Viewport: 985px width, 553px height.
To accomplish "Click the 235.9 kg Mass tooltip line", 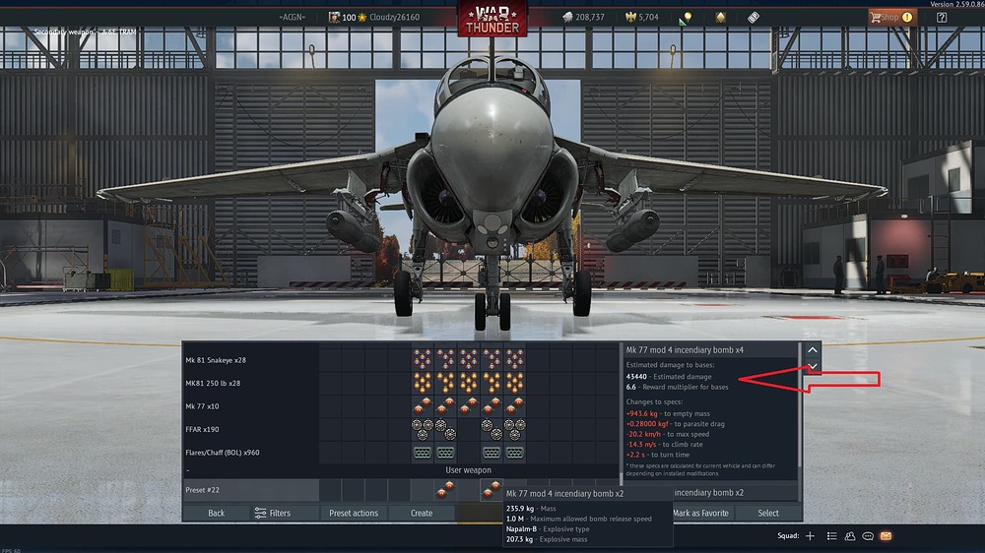I will coord(531,509).
